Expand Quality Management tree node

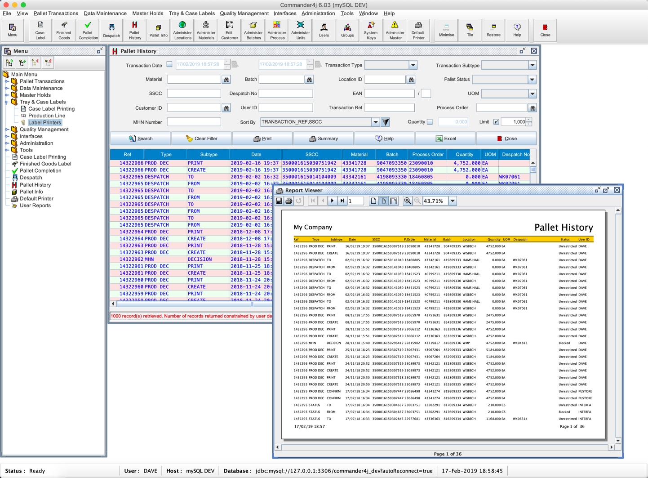[x=7, y=130]
